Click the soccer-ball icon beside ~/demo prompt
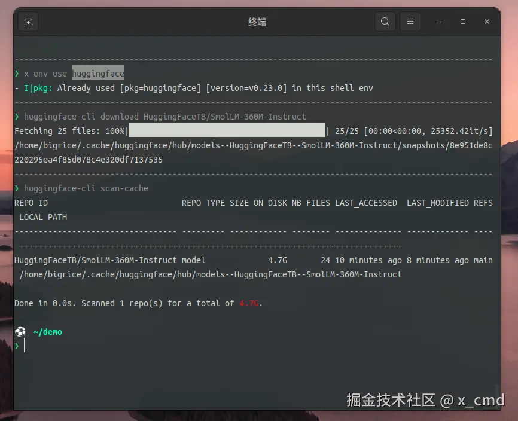This screenshot has height=421, width=518. point(20,331)
